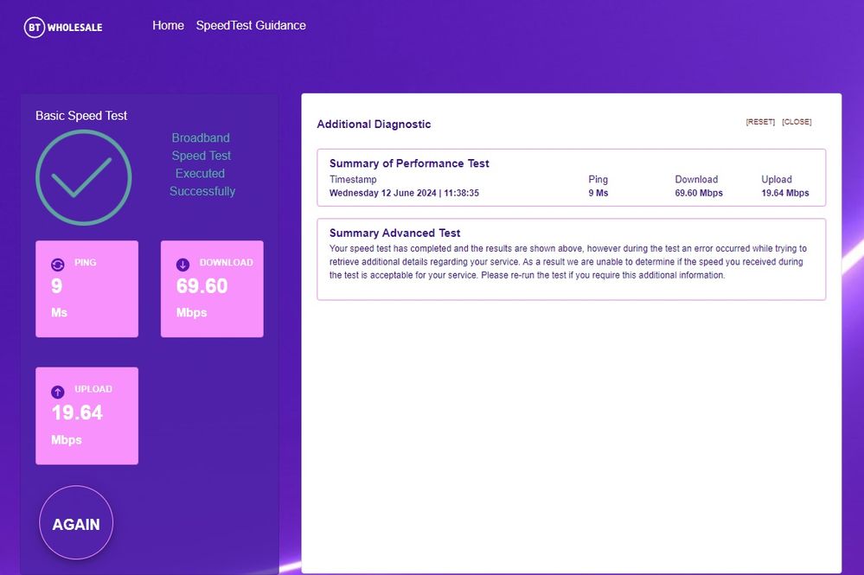Open the Home menu item
This screenshot has height=575, width=864.
168,26
